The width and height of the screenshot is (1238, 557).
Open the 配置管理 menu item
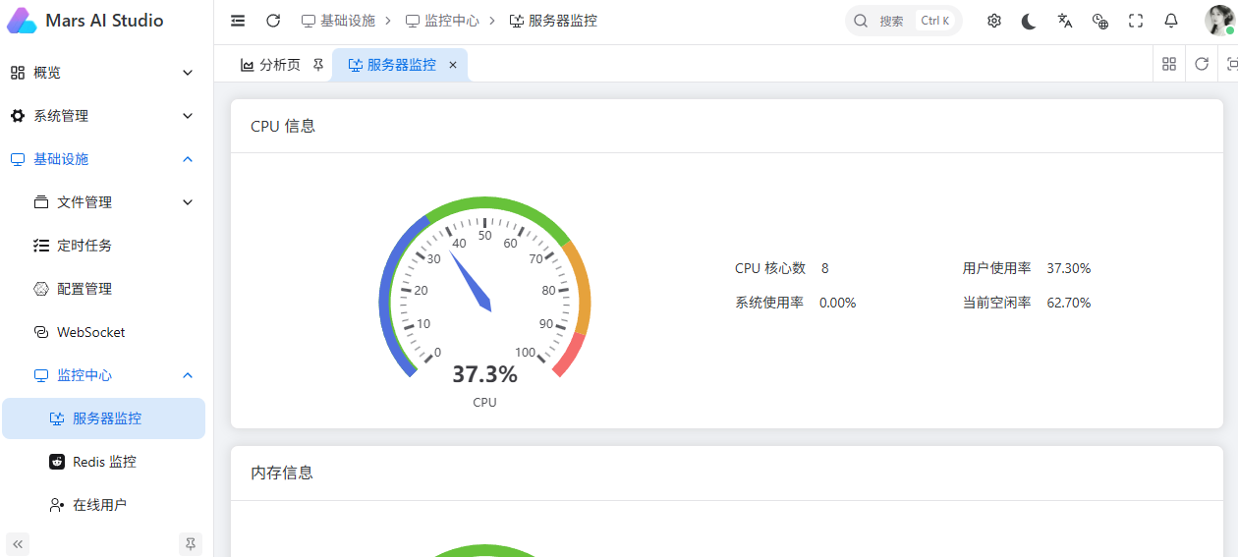click(102, 289)
